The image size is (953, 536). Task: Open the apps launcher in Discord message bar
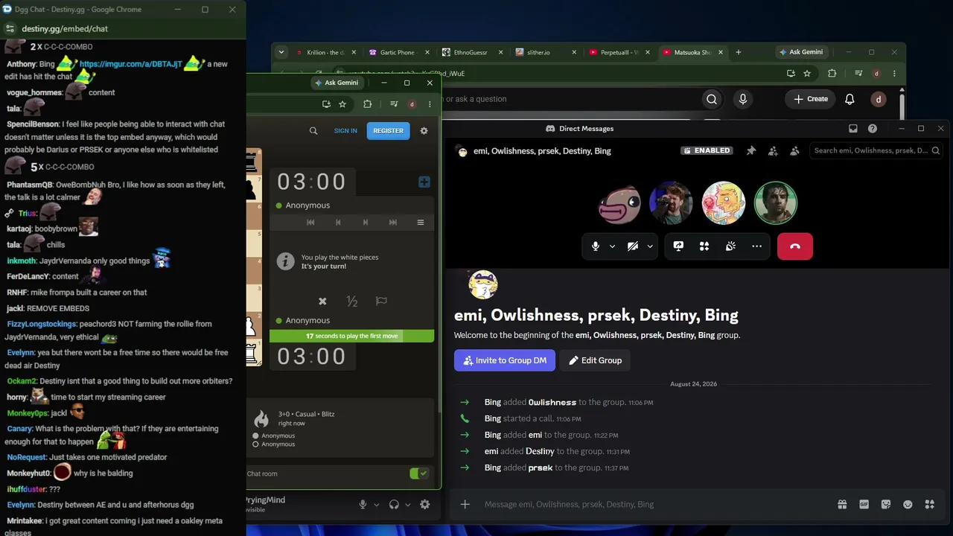[929, 504]
